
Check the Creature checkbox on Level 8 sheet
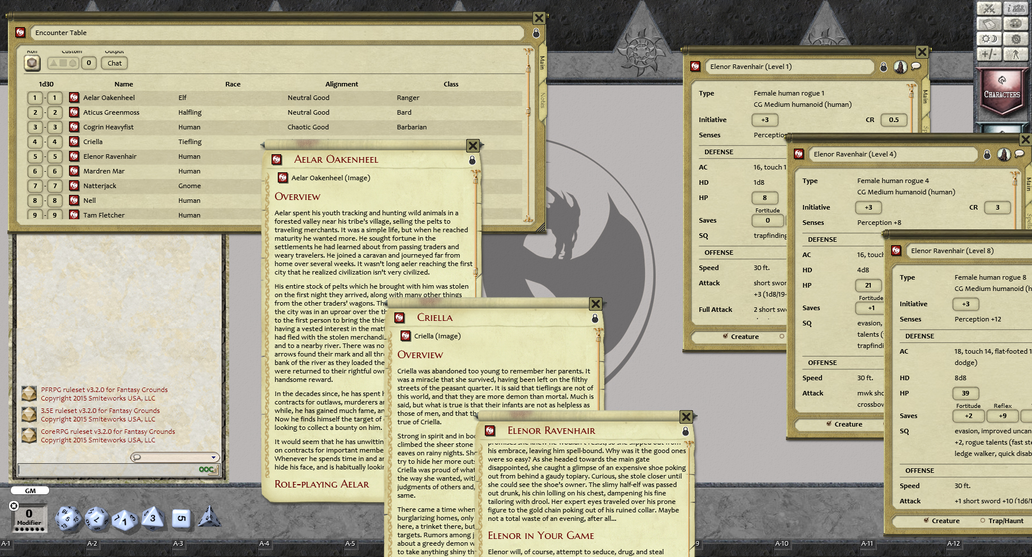(x=926, y=521)
